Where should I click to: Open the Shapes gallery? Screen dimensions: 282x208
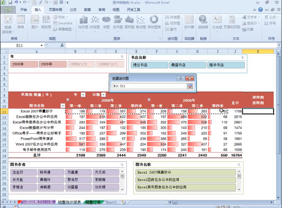click(60, 17)
